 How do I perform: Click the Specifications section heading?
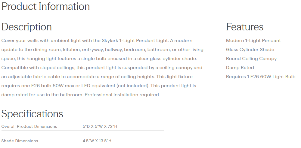click(x=32, y=114)
